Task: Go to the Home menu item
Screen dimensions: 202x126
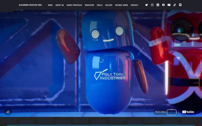Action: [50, 5]
